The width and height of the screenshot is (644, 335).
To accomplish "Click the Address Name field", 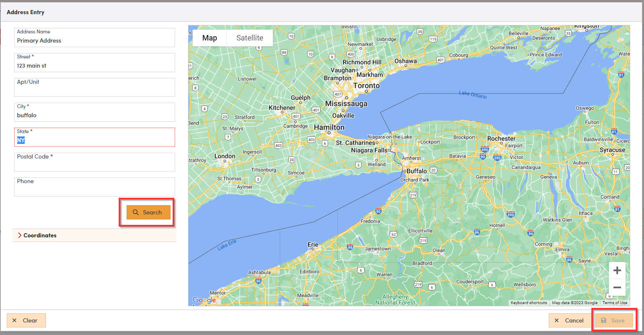I will (94, 41).
